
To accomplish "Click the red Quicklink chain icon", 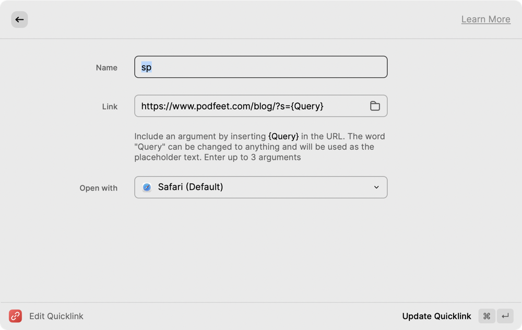I will tap(15, 316).
